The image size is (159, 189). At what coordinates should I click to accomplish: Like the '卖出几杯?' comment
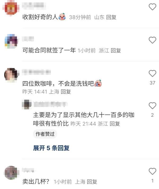[152, 171]
